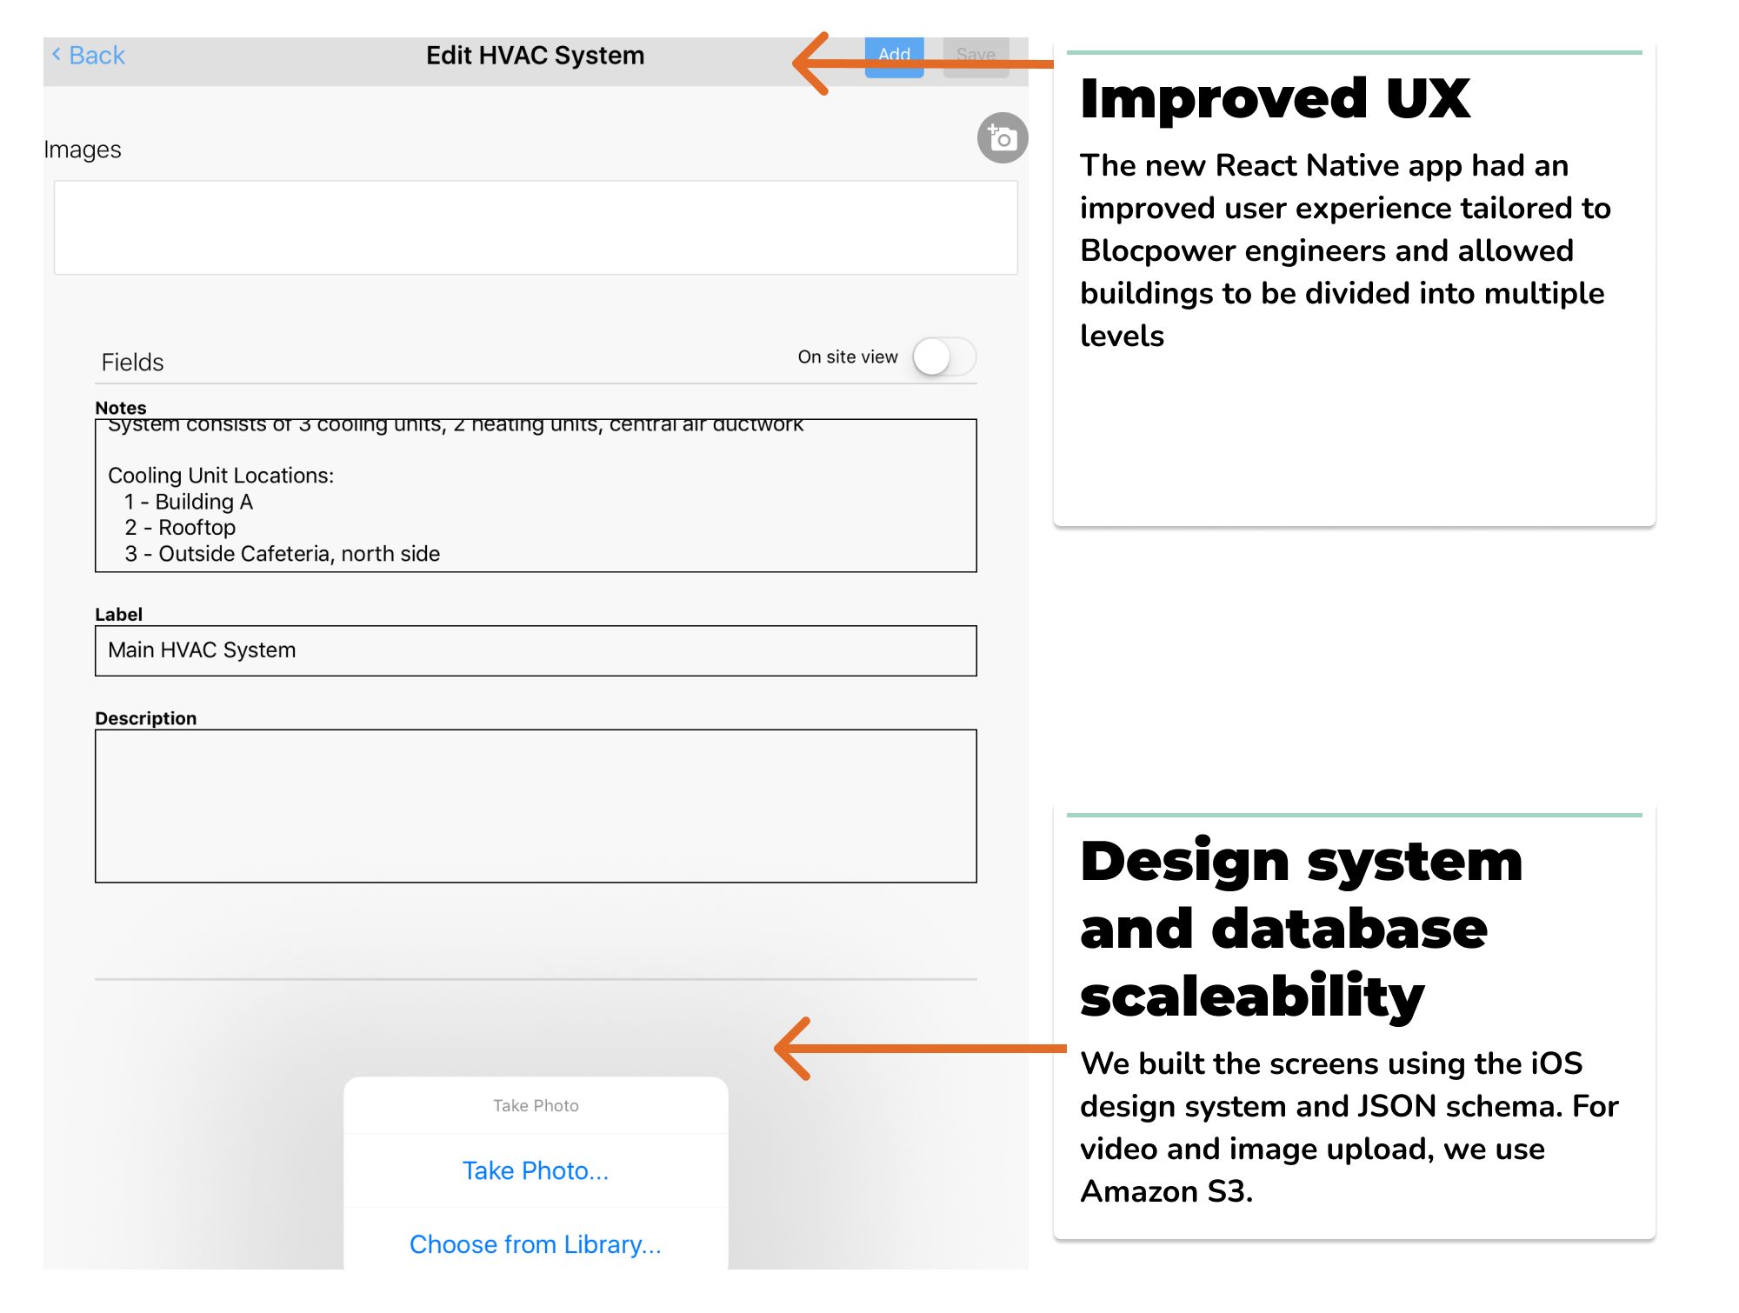This screenshot has height=1313, width=1739.
Task: Click the empty Images strip to add photos
Action: [535, 228]
